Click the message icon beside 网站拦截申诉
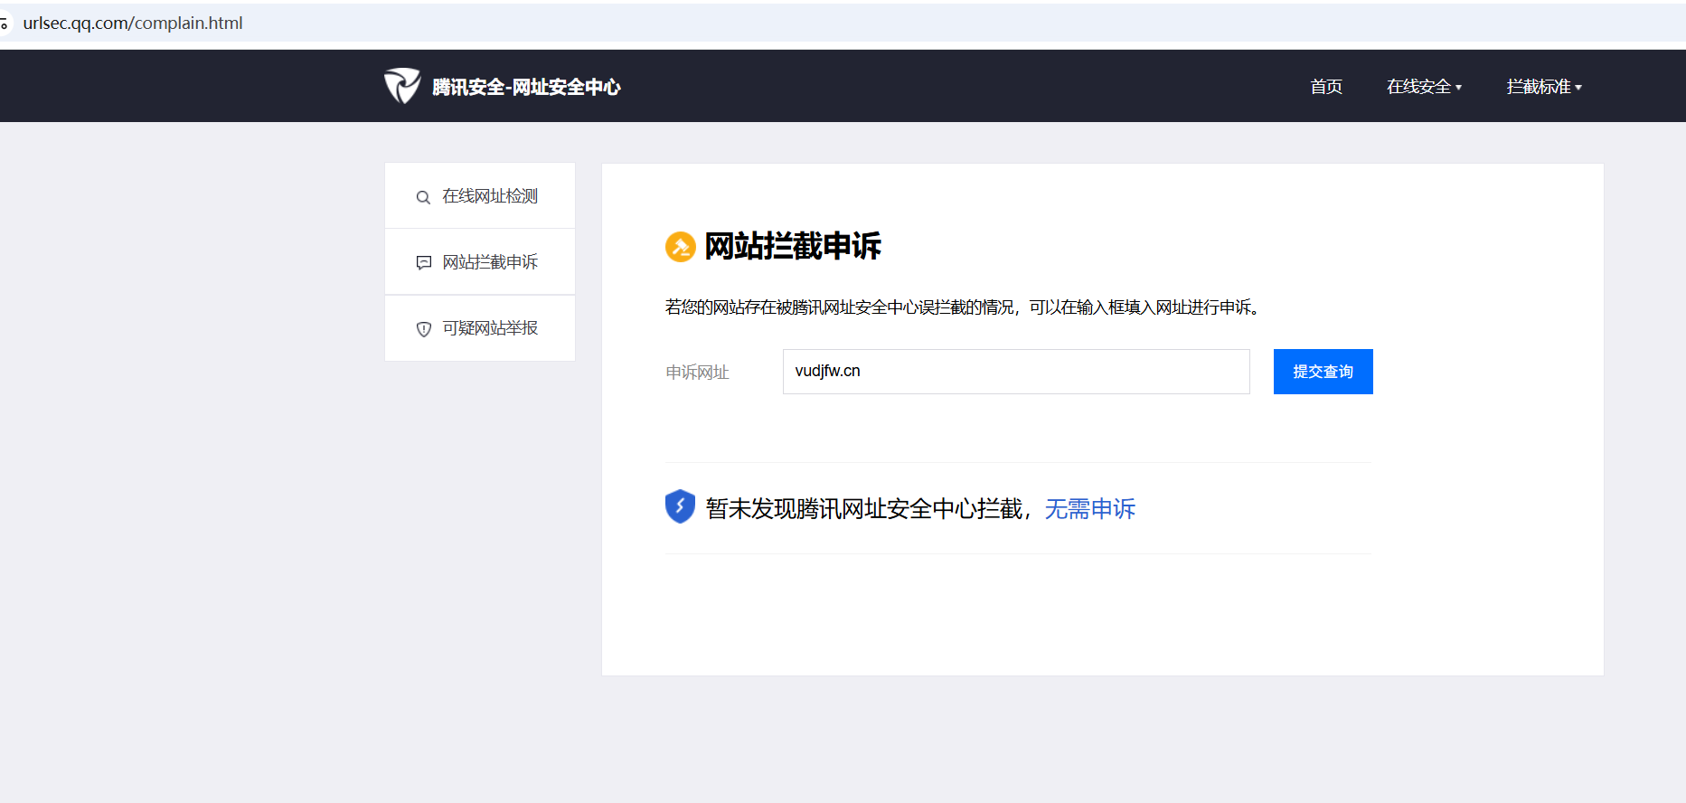1686x803 pixels. (x=423, y=263)
